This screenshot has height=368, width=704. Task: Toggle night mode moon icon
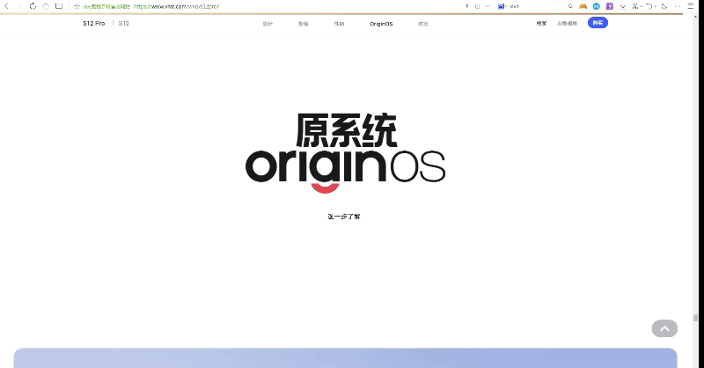[664, 6]
